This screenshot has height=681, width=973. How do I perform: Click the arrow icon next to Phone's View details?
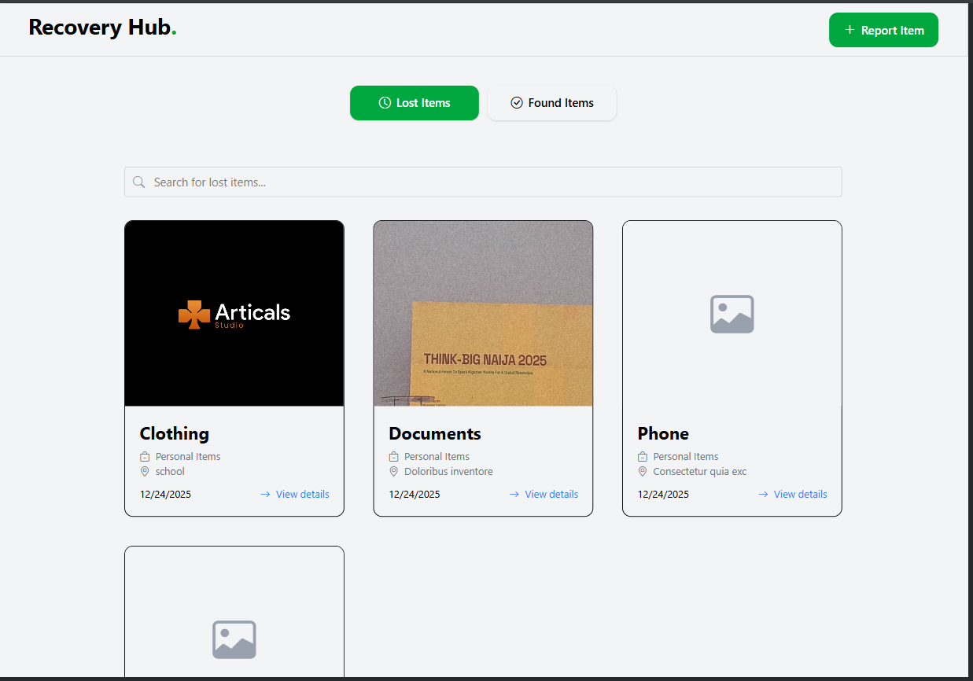763,495
